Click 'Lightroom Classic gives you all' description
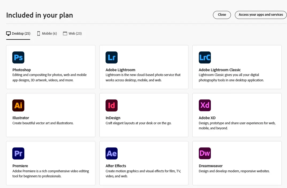The height and width of the screenshot is (188, 287). tap(231, 77)
